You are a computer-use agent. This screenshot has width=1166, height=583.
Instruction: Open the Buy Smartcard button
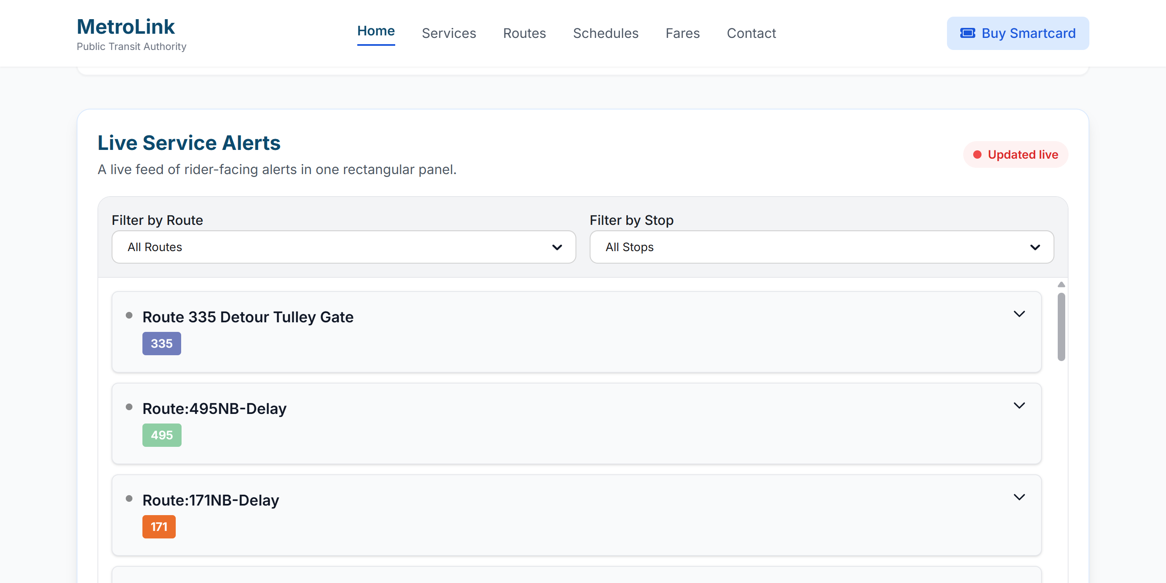(1017, 33)
